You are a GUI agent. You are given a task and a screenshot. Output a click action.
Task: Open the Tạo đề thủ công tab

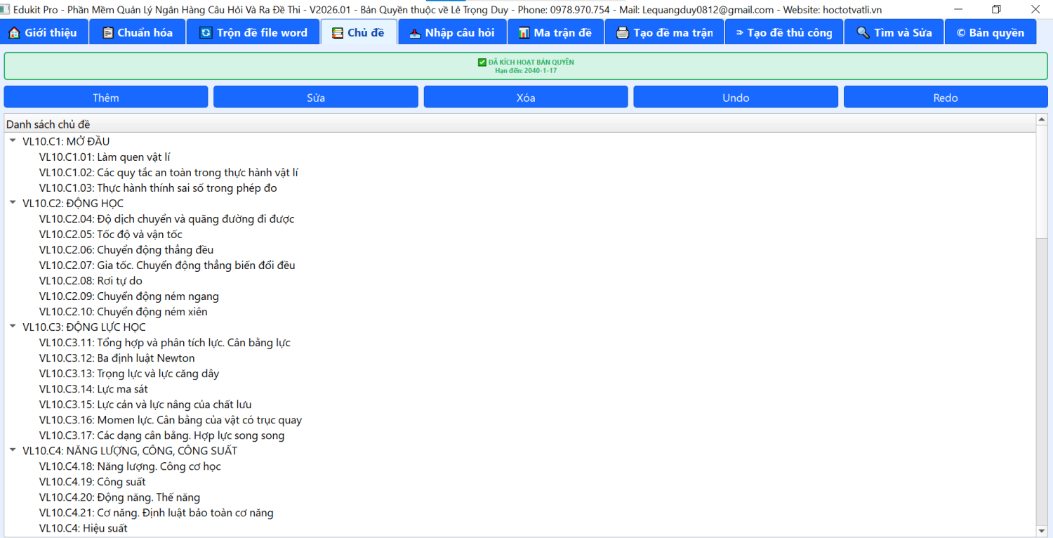tap(783, 33)
